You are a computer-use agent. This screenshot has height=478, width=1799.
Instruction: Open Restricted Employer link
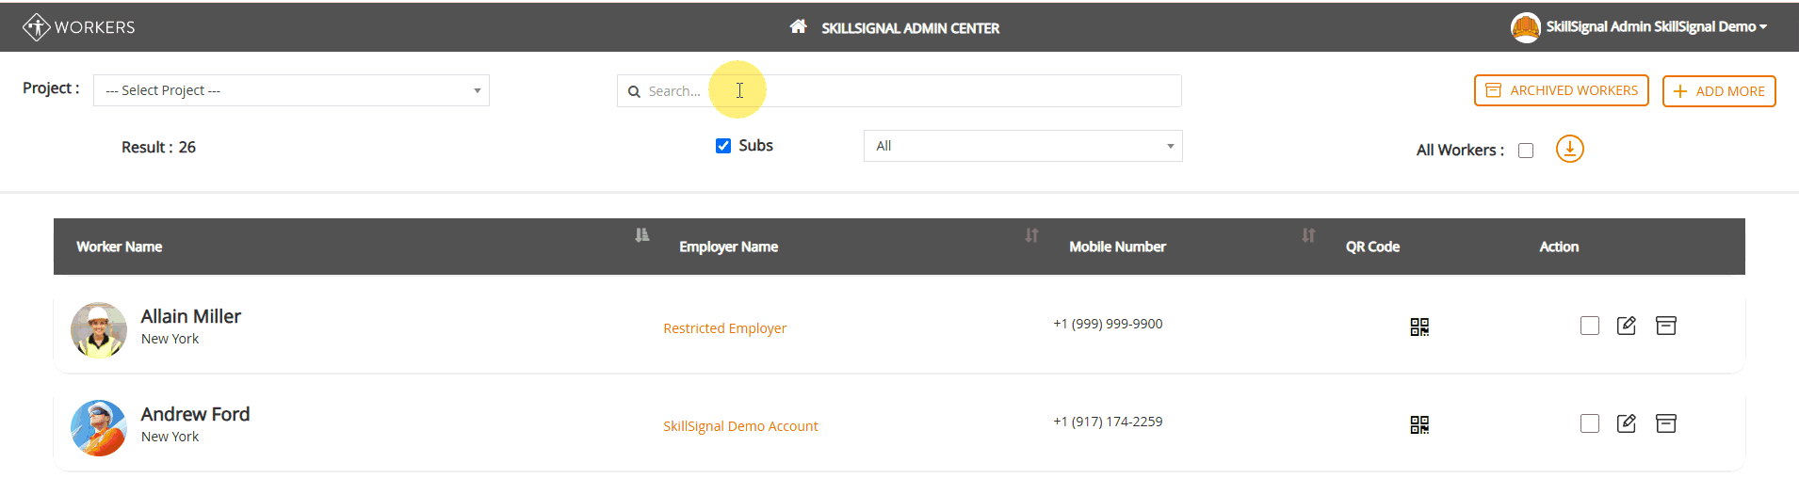(x=724, y=328)
